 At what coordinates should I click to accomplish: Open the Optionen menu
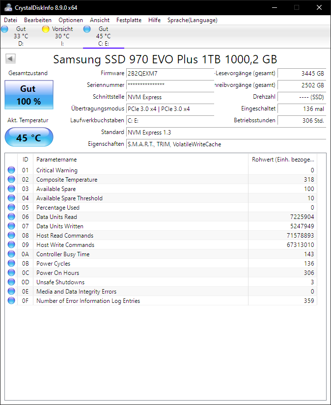[71, 20]
